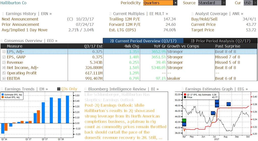Click Buy/Hold/Sell value 34/4/1

(x=249, y=19)
